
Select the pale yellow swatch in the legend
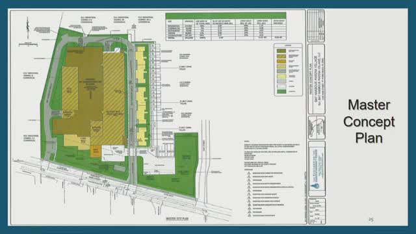pyautogui.click(x=281, y=77)
